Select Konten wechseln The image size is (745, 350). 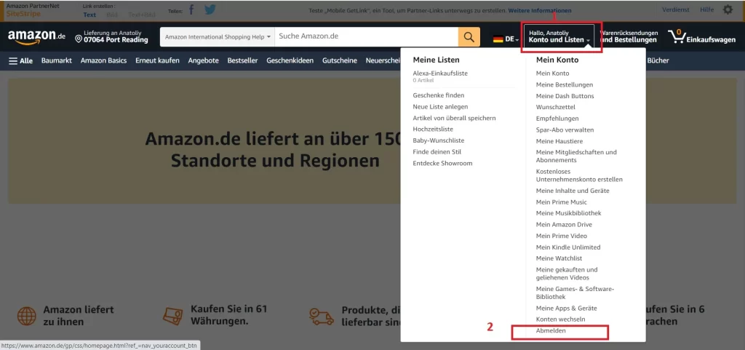click(x=561, y=319)
